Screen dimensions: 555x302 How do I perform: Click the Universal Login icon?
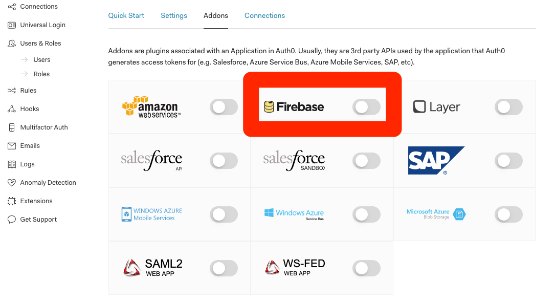(x=12, y=25)
